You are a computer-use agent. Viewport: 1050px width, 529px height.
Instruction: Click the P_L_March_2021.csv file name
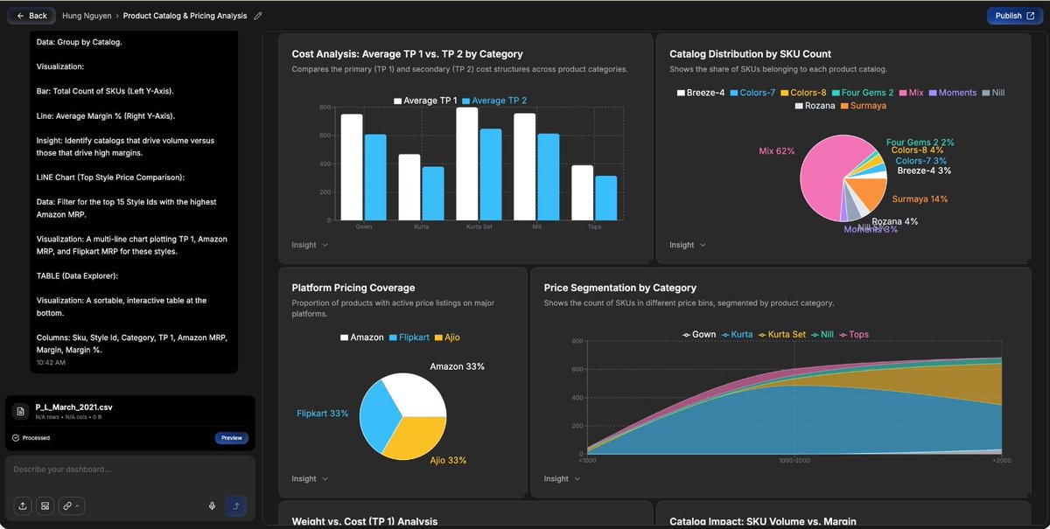point(73,407)
